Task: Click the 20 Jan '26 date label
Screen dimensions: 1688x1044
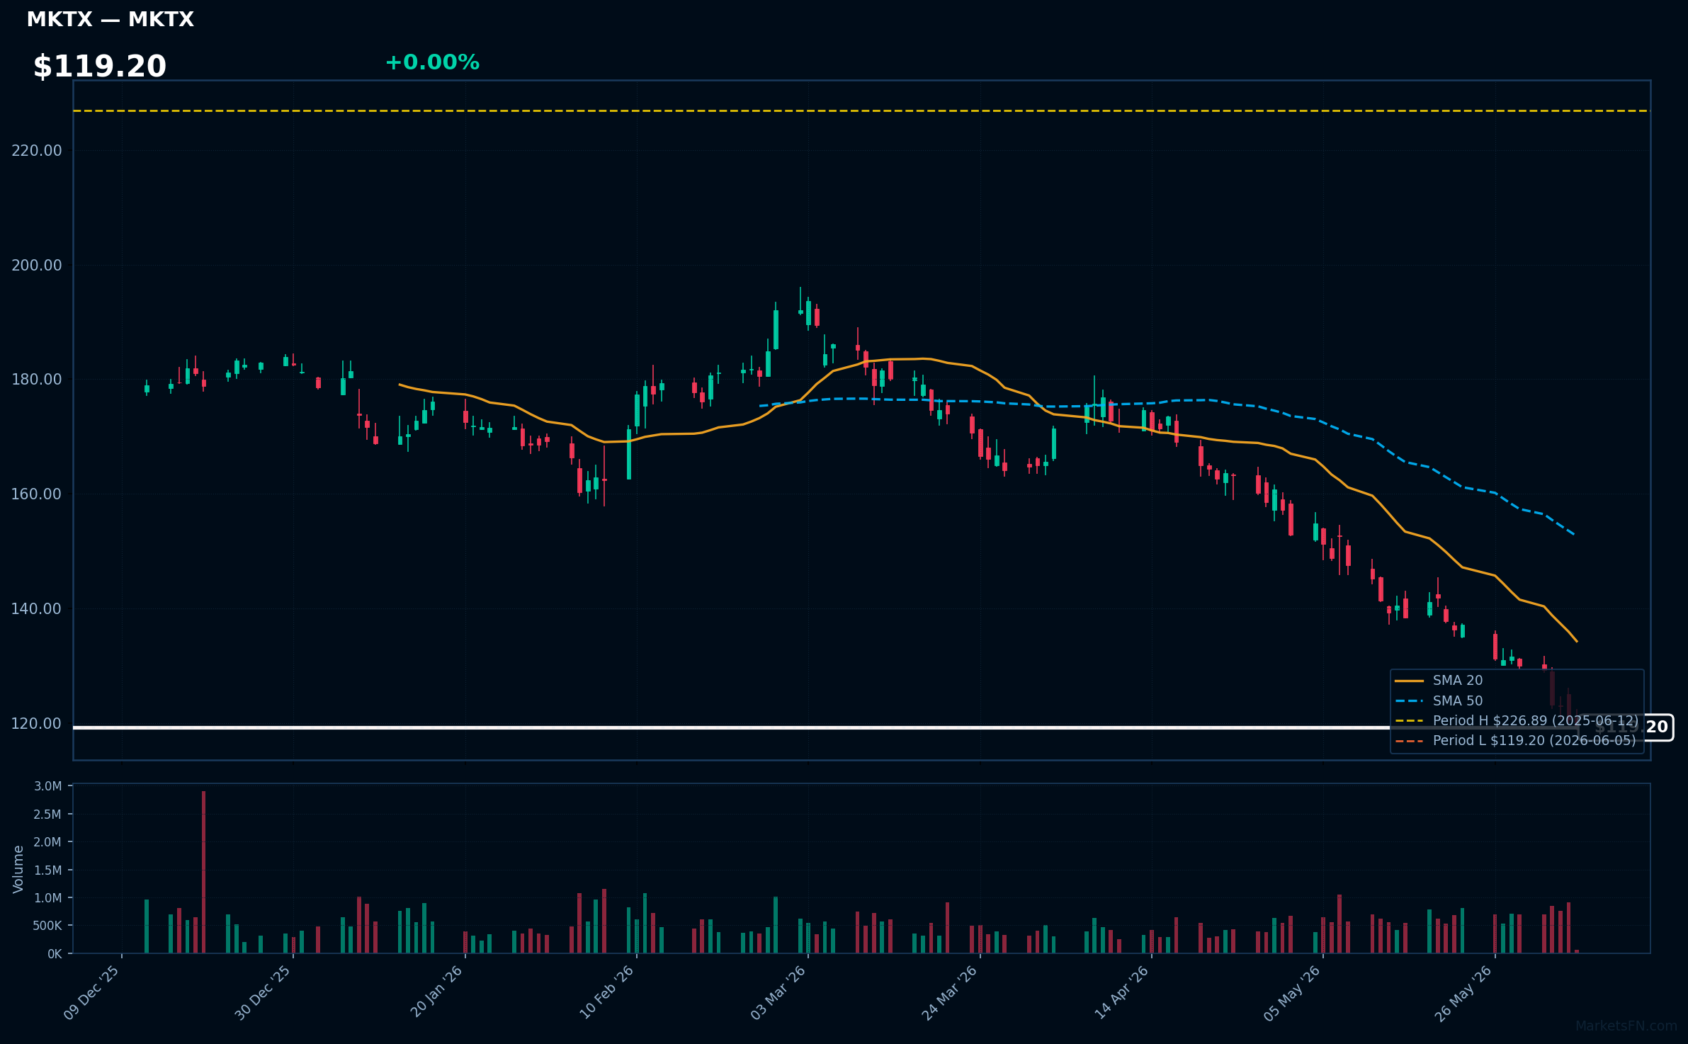Action: pyautogui.click(x=436, y=992)
